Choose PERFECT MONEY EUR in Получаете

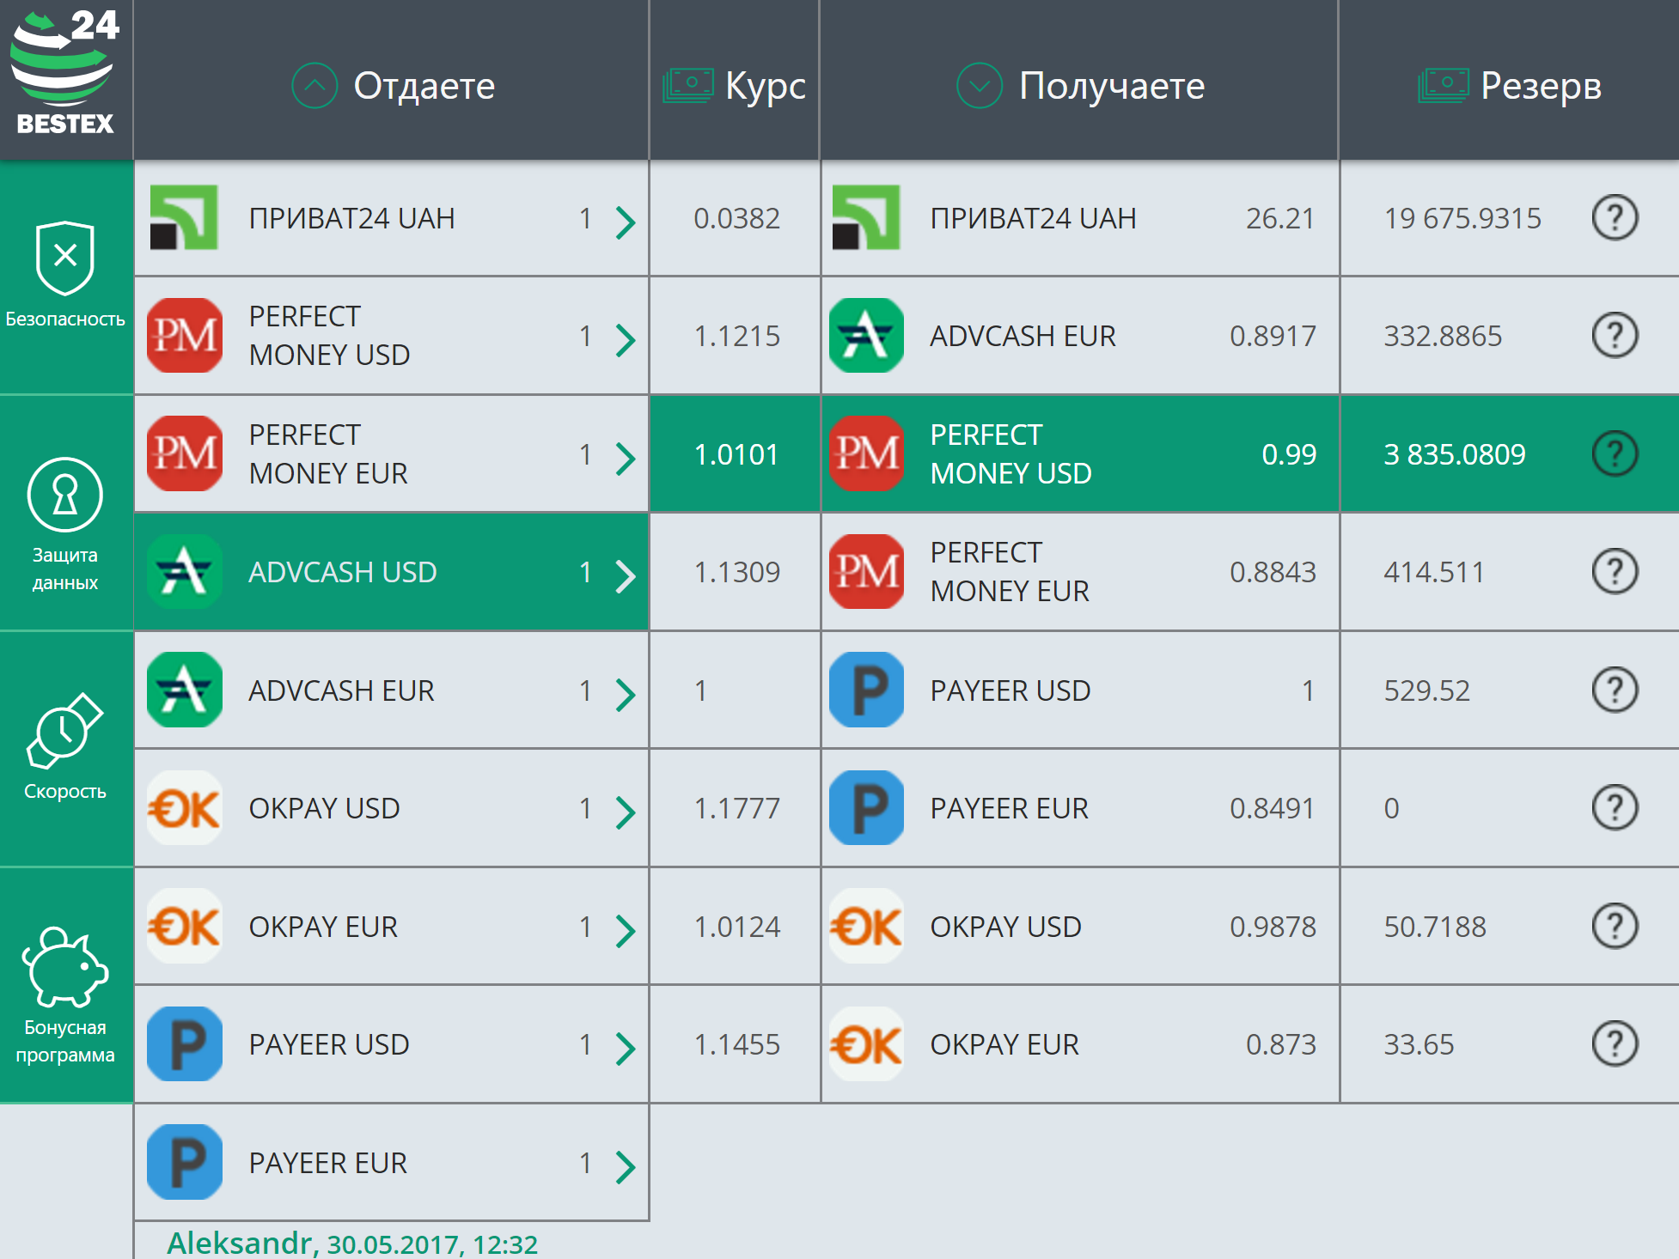click(1079, 572)
